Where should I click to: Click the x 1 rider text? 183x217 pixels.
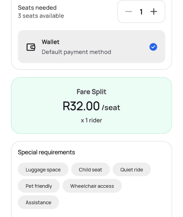point(91,120)
